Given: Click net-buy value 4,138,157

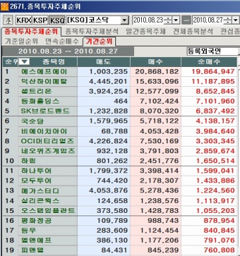Looking at the screenshot, I should point(215,121).
